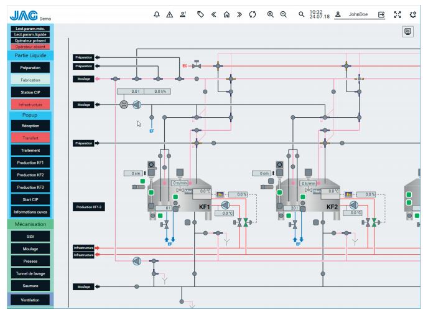Zoom in with the plus magnifier

pos(272,12)
